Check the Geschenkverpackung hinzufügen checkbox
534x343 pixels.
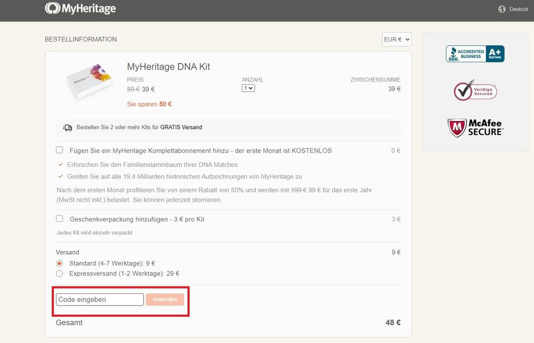[60, 219]
